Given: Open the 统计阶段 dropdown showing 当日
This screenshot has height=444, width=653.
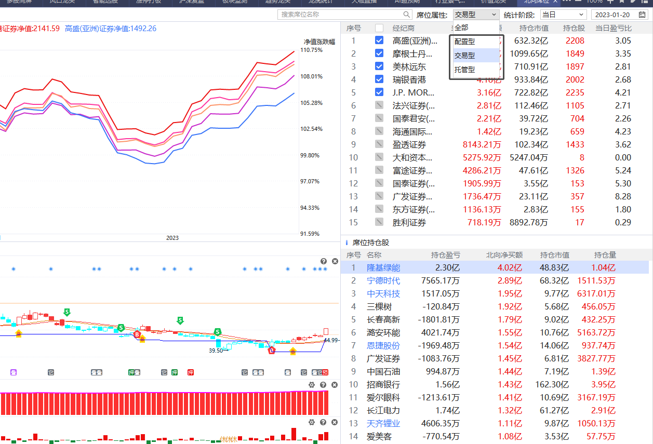Looking at the screenshot, I should (x=564, y=15).
